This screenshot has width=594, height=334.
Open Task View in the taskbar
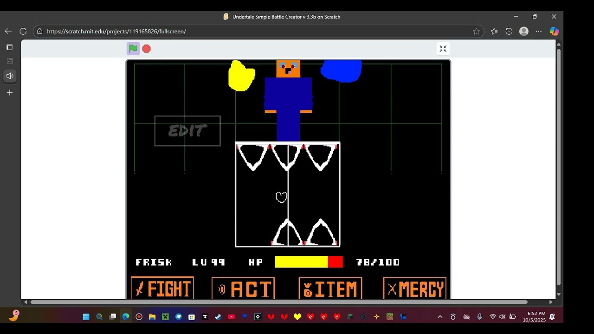pyautogui.click(x=112, y=317)
